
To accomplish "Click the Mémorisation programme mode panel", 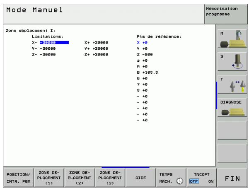I will coord(226,14).
